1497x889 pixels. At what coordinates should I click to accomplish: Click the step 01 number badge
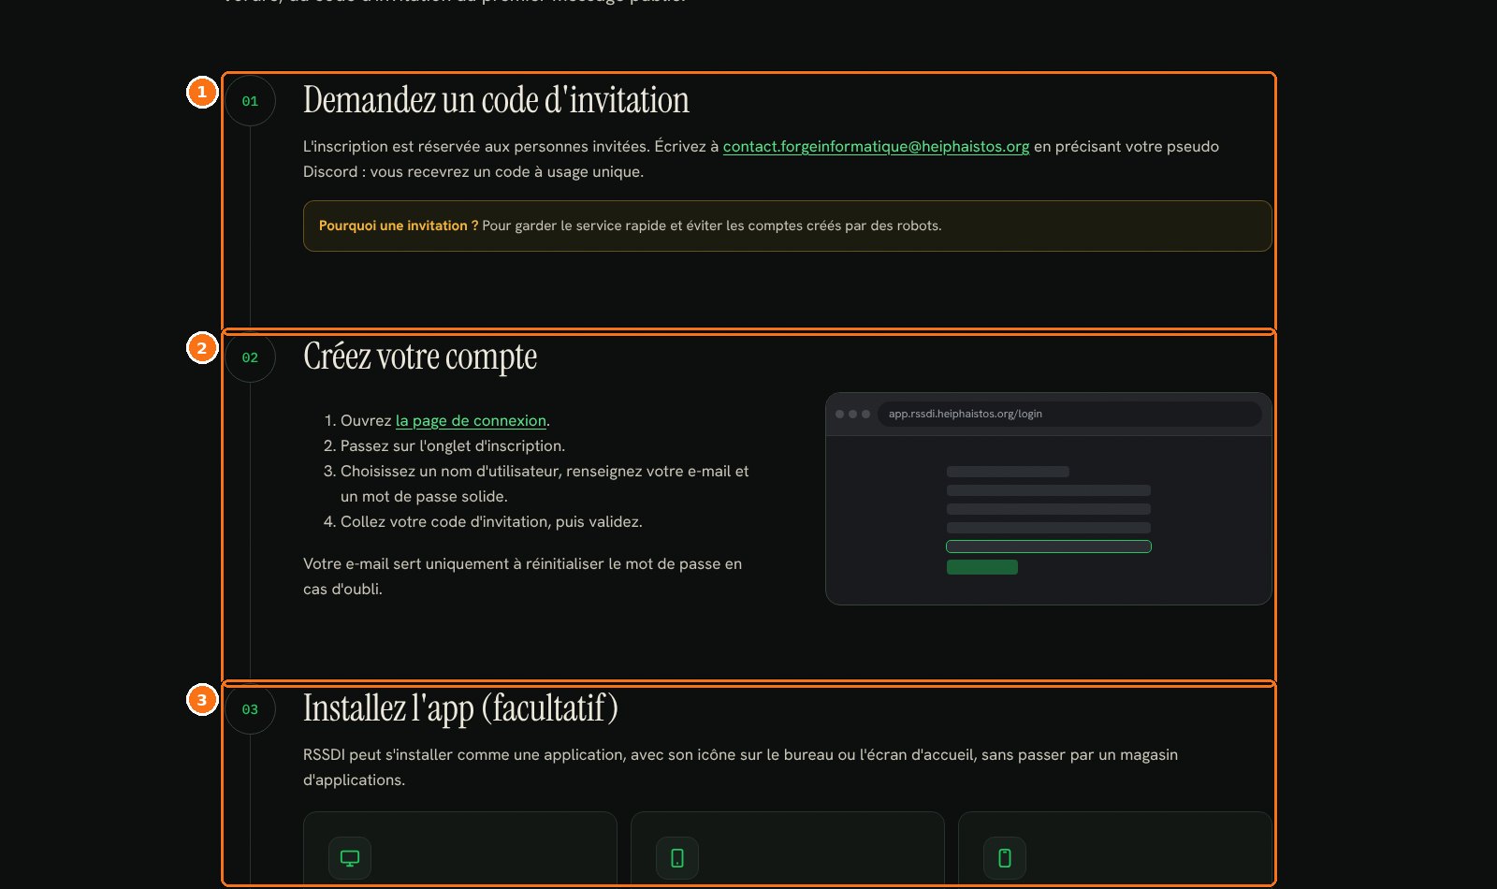[x=250, y=101]
